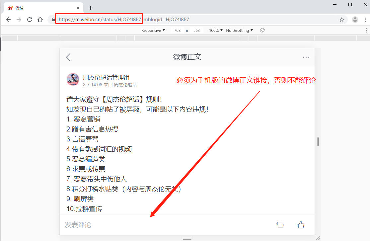Open the post's three-dot options menu
370x241 pixels.
point(306,57)
